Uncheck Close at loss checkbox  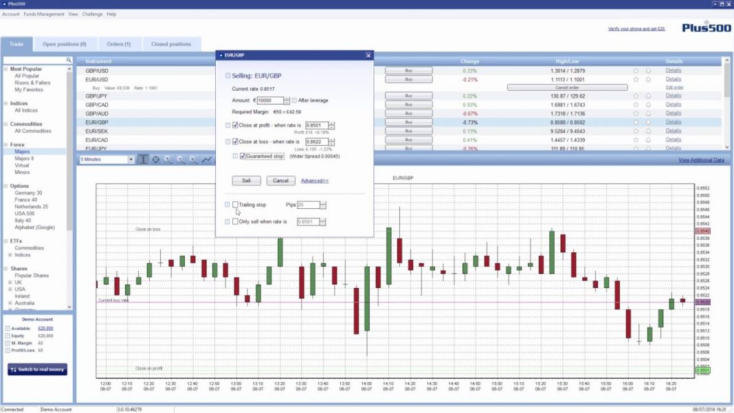coord(236,142)
